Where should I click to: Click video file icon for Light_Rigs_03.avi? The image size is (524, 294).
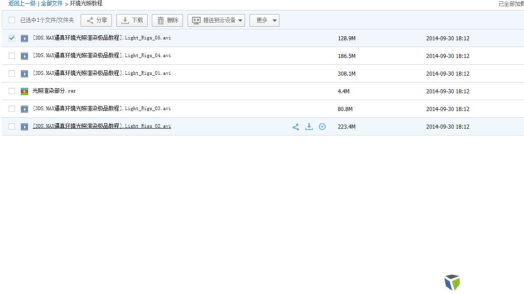[x=24, y=109]
